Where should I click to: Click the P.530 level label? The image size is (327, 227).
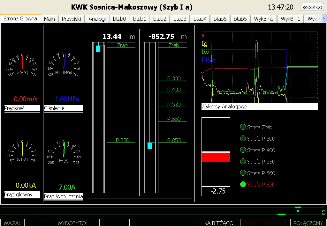click(174, 105)
